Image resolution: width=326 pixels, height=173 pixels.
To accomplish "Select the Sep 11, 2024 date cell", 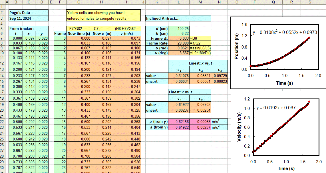I will click(x=28, y=18).
